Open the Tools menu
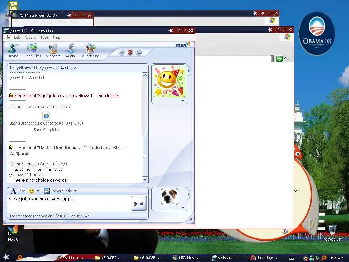The height and width of the screenshot is (262, 349). [45, 37]
